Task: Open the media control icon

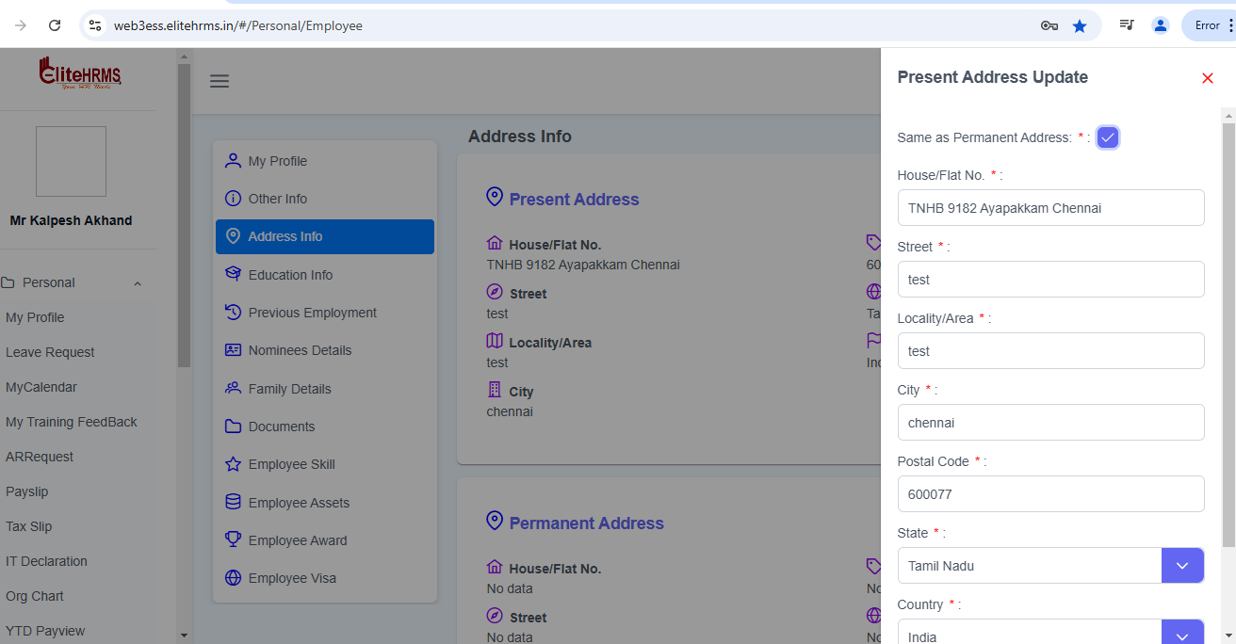Action: [x=1127, y=25]
